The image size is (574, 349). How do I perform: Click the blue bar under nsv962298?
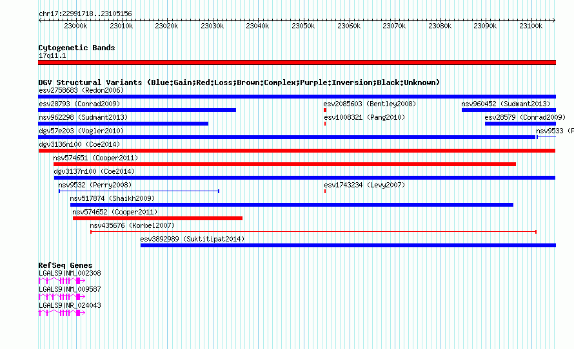123,124
